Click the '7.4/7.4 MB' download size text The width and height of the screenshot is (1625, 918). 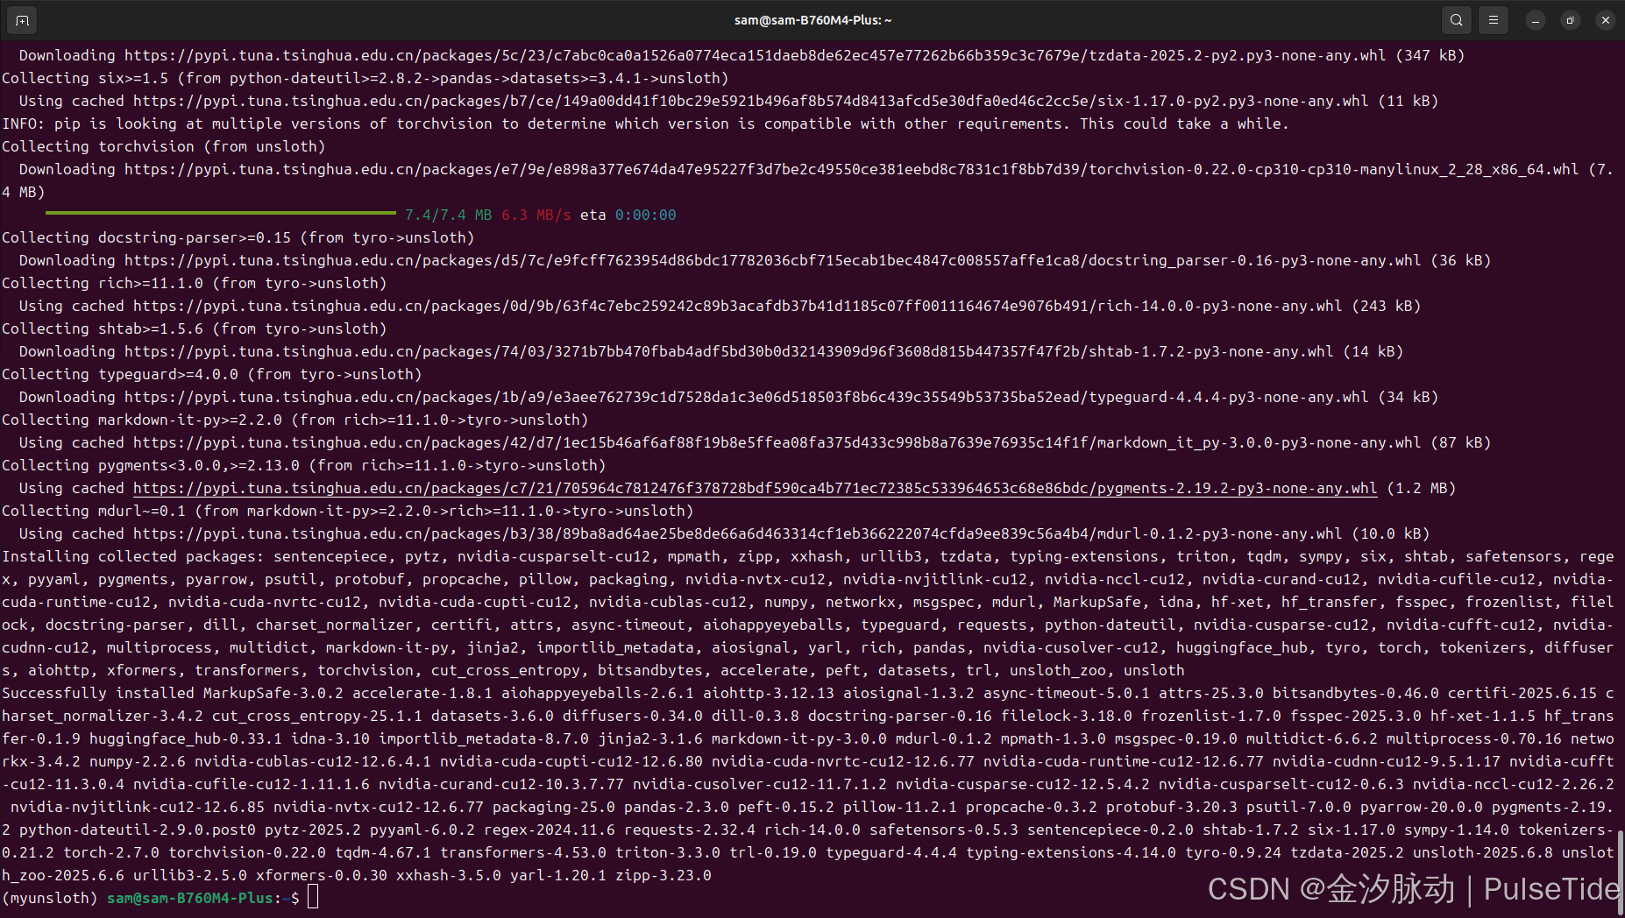448,215
